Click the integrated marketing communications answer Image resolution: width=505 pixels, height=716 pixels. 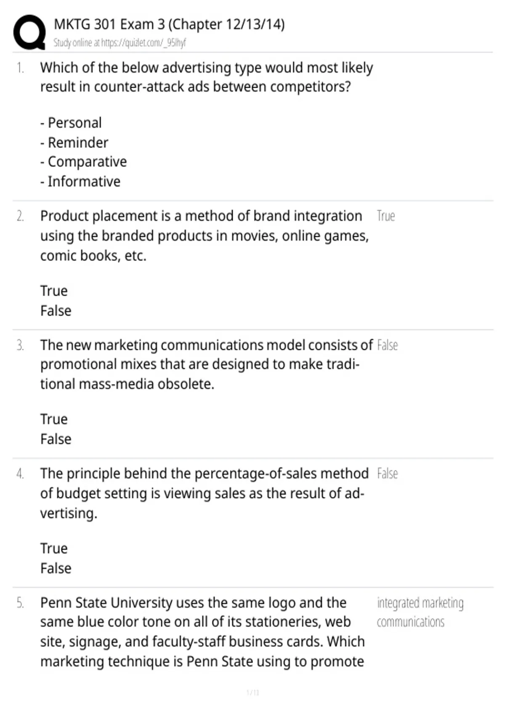[420, 612]
